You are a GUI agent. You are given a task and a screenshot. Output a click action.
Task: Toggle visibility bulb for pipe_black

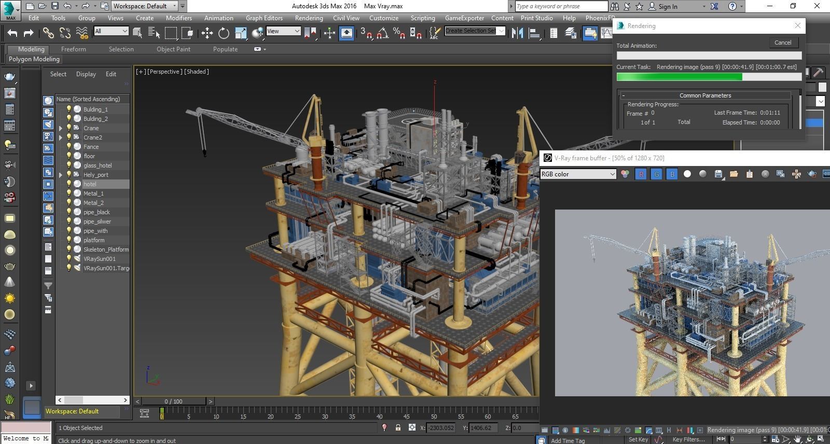click(x=68, y=212)
